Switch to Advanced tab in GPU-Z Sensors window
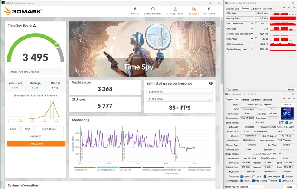Screen dimensions: 297x189 point(256,9)
